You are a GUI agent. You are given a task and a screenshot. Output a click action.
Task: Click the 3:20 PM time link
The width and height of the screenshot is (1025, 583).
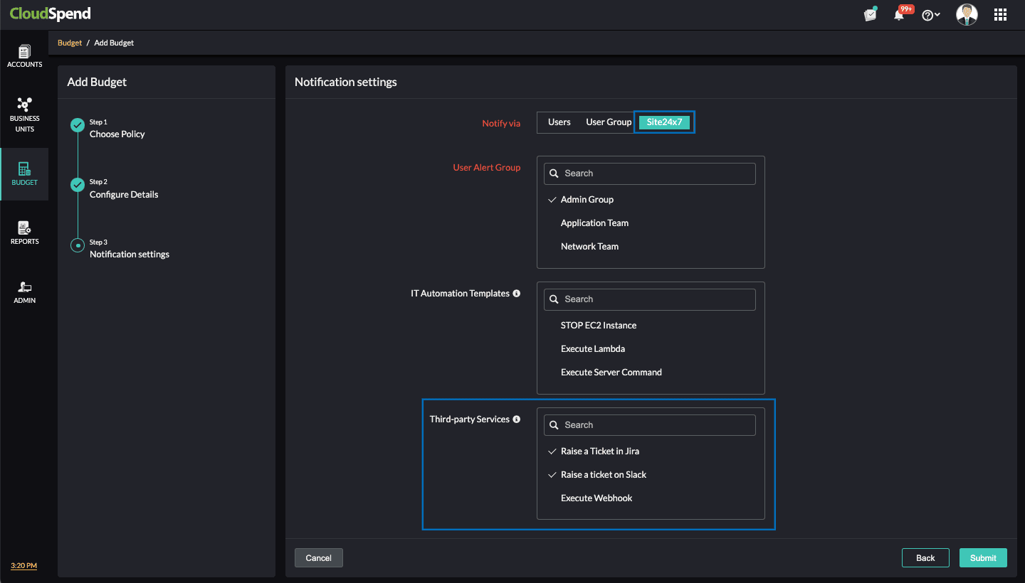click(23, 566)
